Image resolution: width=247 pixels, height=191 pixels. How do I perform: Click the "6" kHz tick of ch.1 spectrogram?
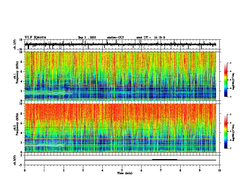tap(22, 71)
